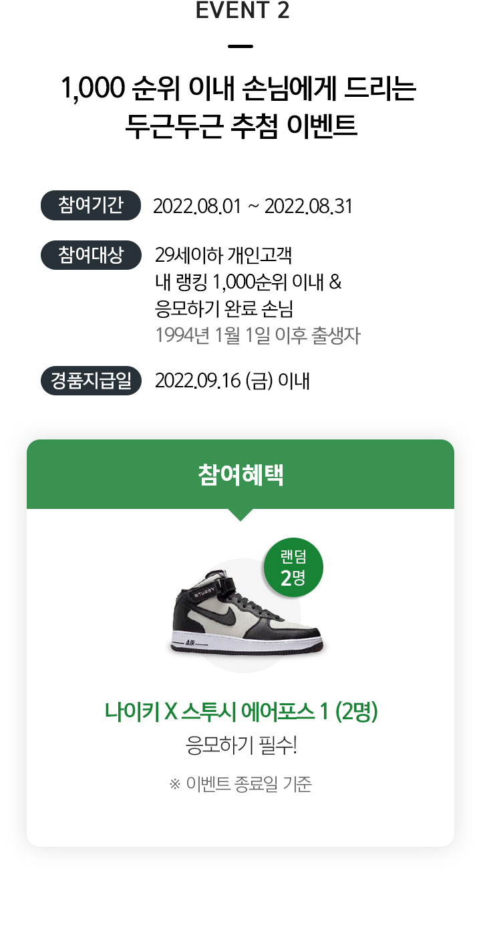The height and width of the screenshot is (935, 481).
Task: Click the '※ 이벤트 종료일 기준' footnote
Action: [240, 783]
